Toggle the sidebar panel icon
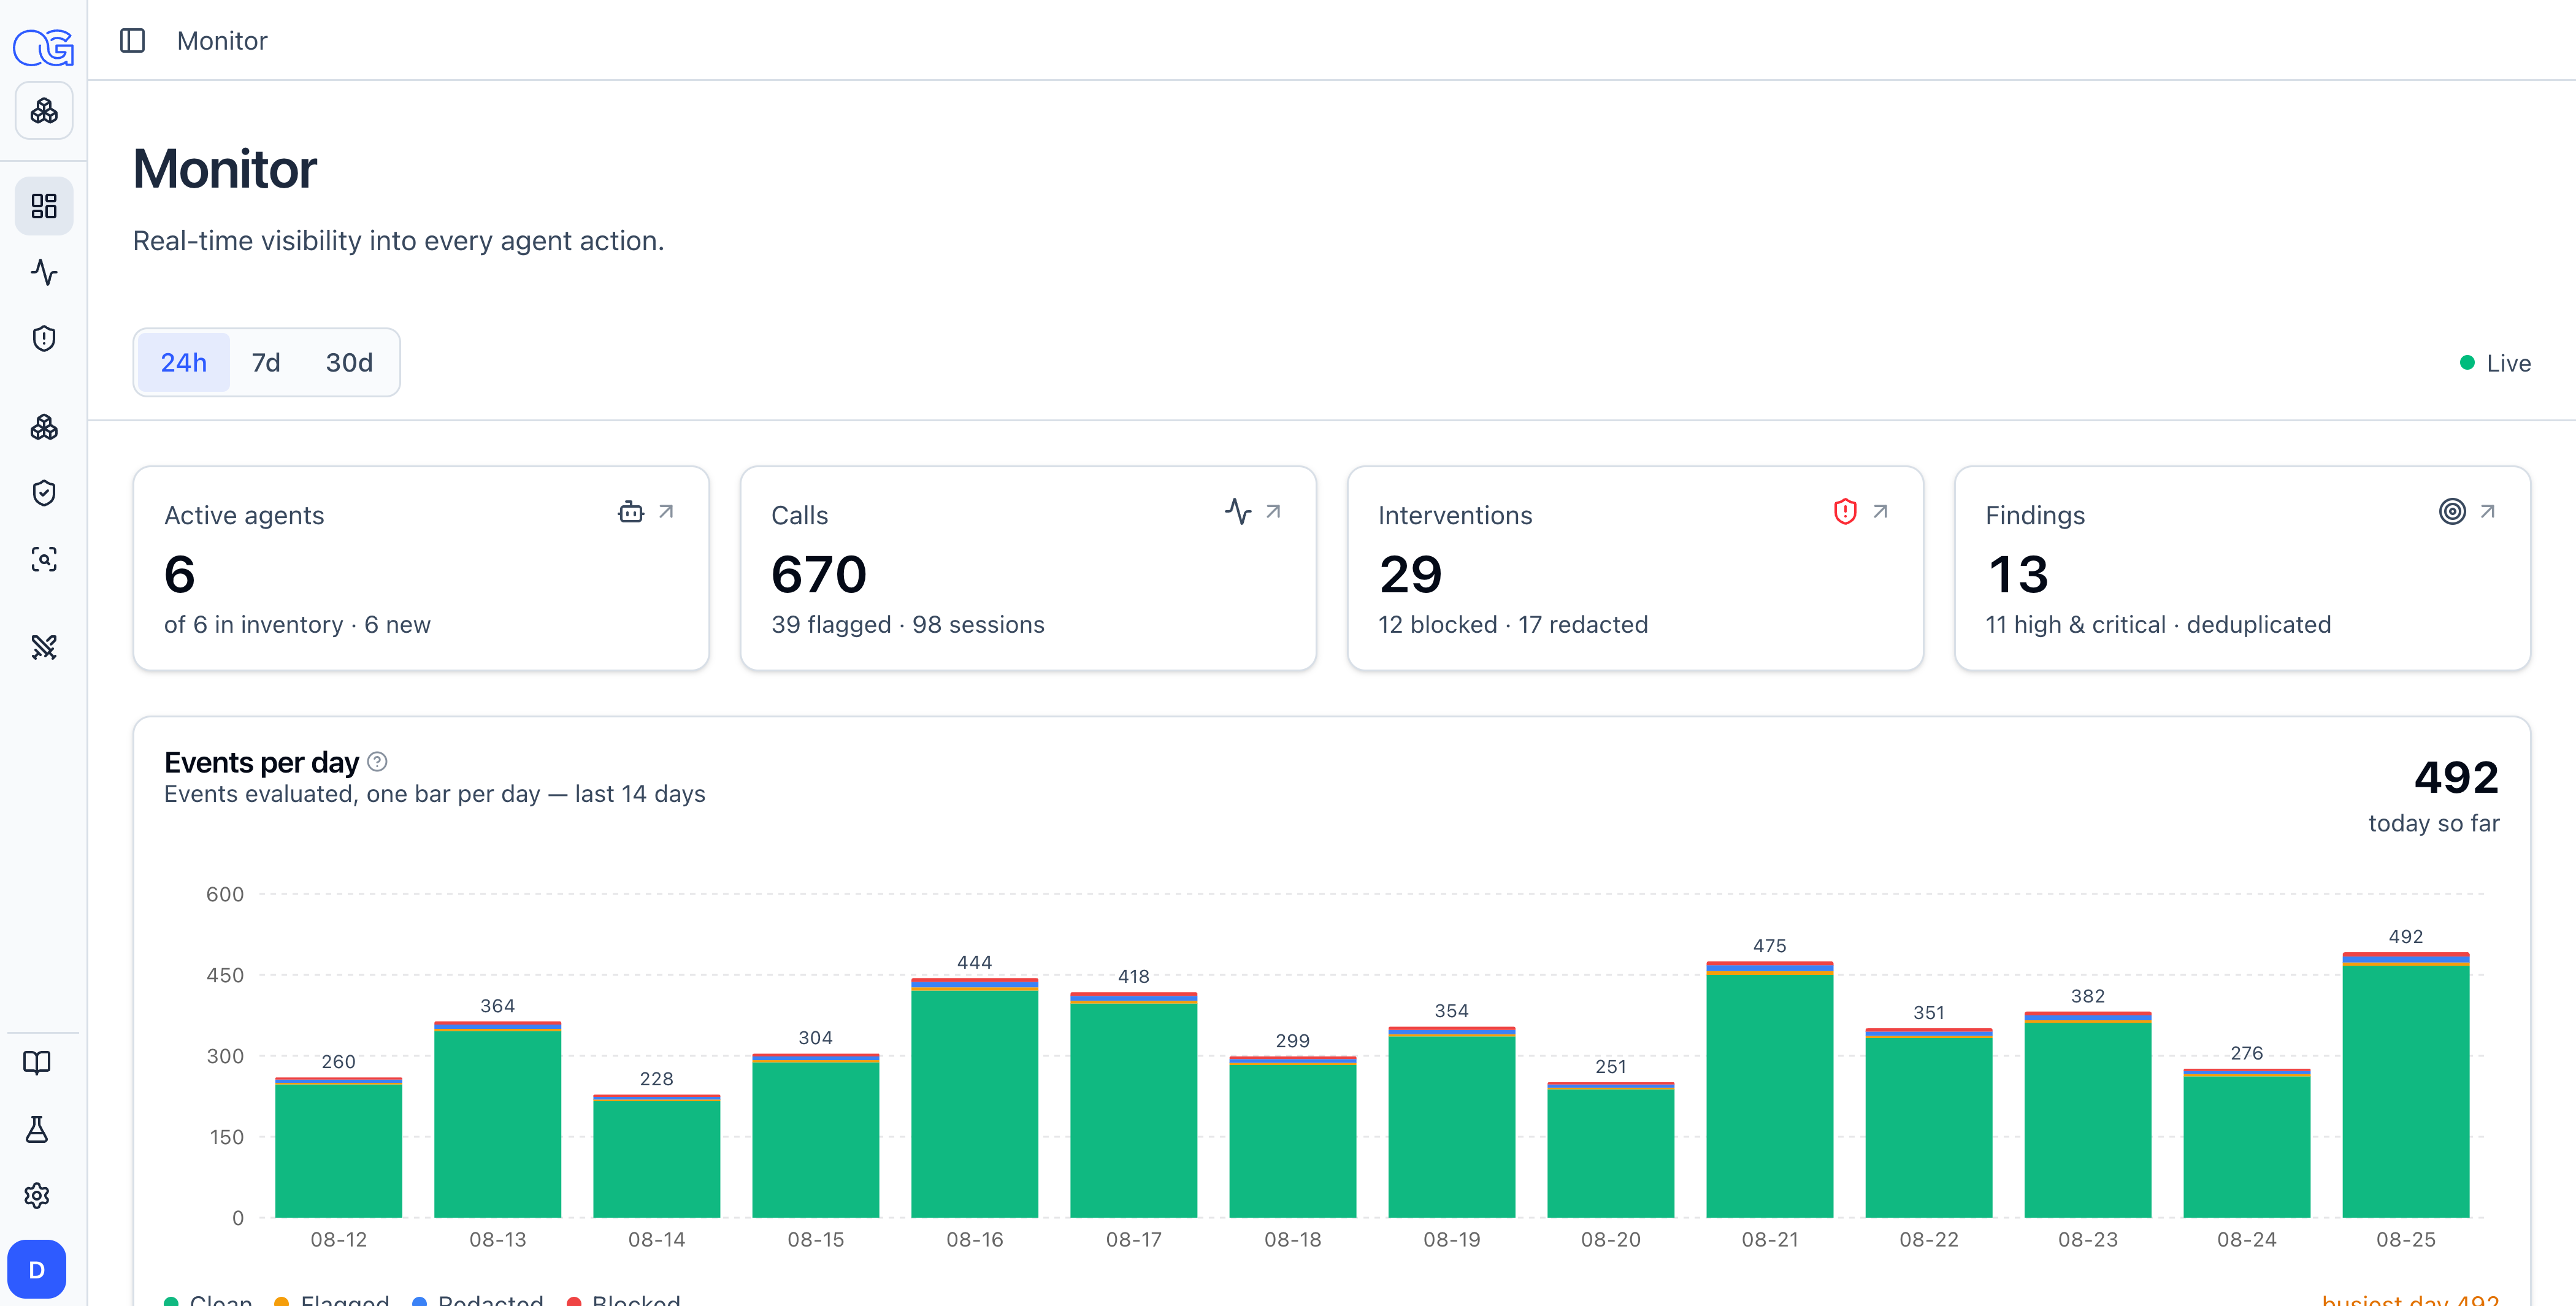2576x1306 pixels. [x=132, y=41]
